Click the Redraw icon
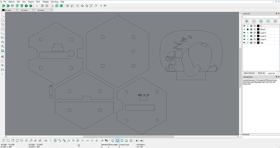Screen dimensions: 280x148 click(78, 6)
